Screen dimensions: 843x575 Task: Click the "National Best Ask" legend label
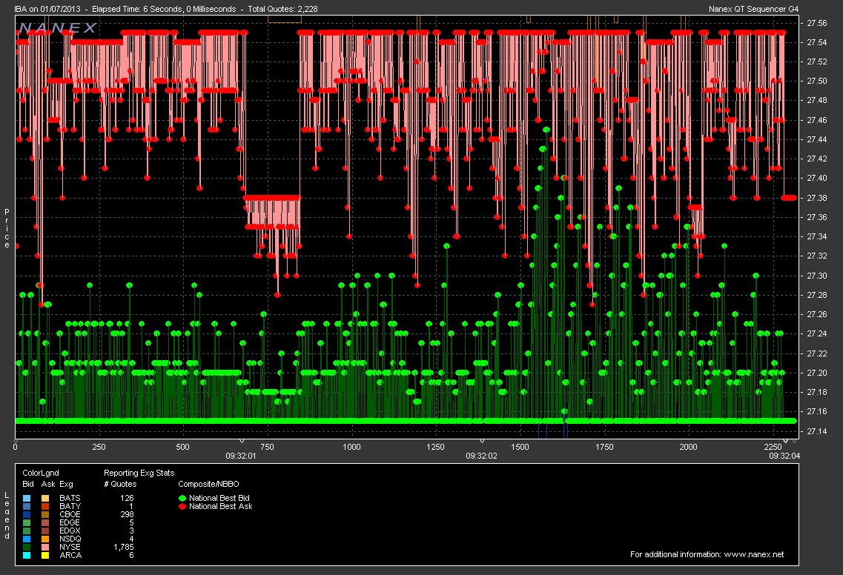[220, 506]
